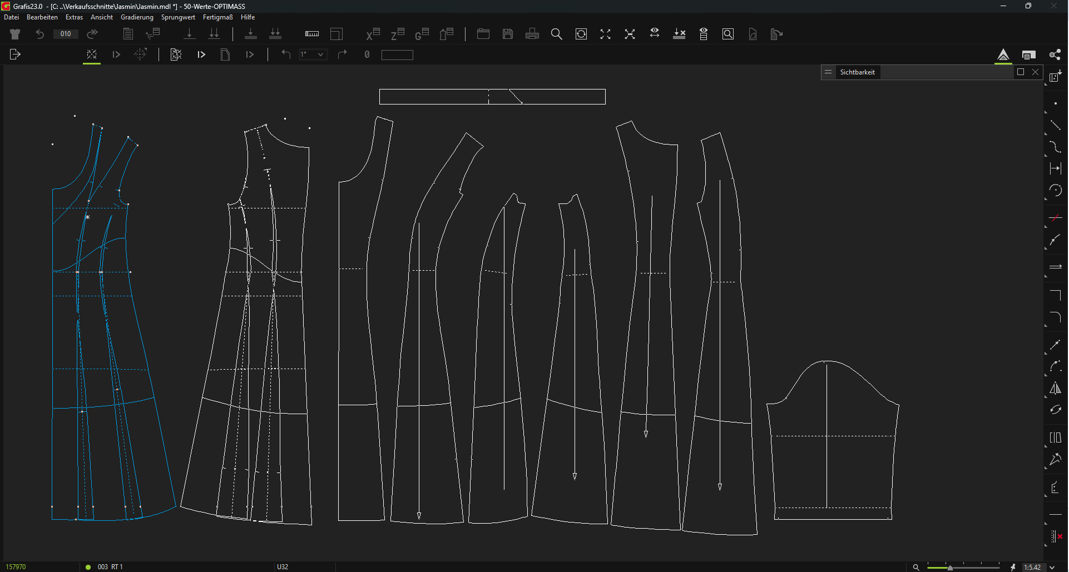Select the line drawing tool

1055,126
